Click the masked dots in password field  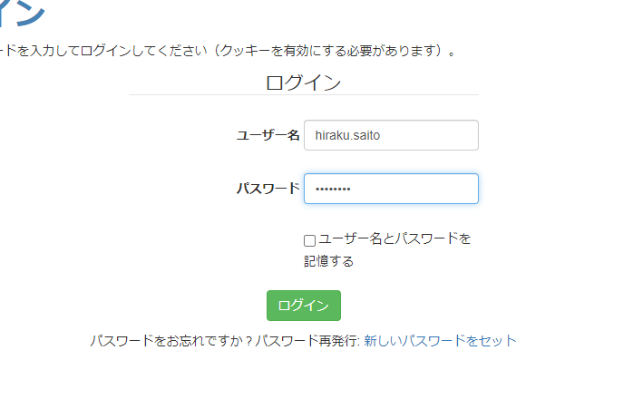click(x=332, y=189)
